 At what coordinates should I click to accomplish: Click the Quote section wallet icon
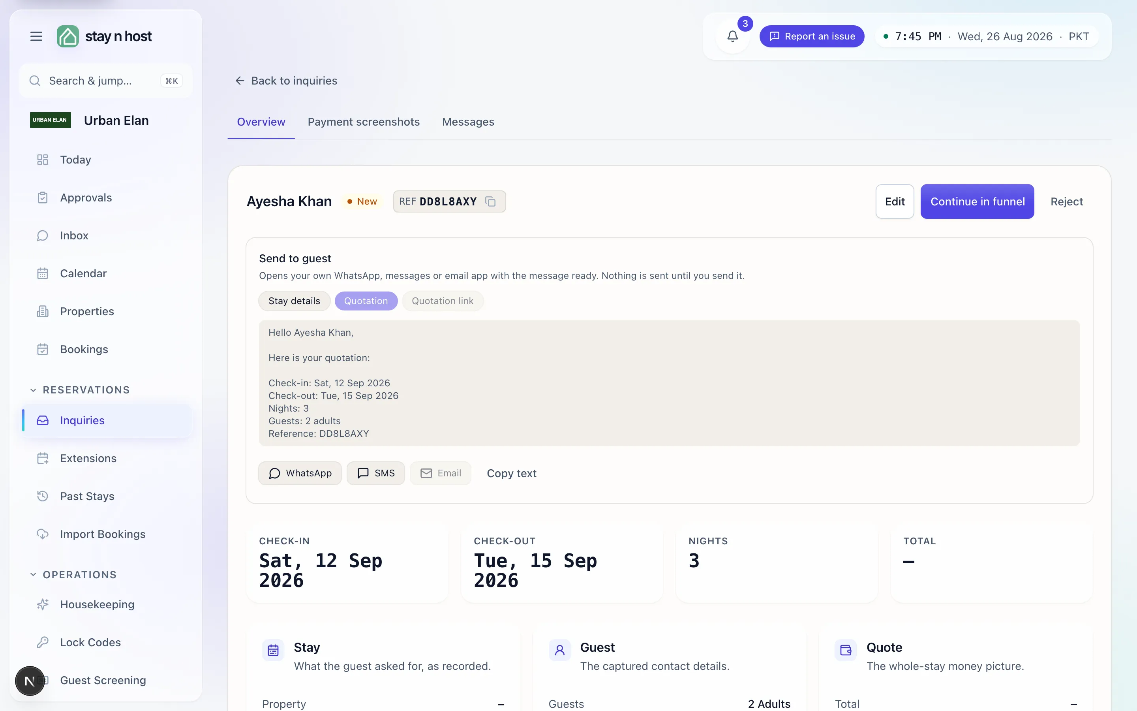tap(846, 650)
